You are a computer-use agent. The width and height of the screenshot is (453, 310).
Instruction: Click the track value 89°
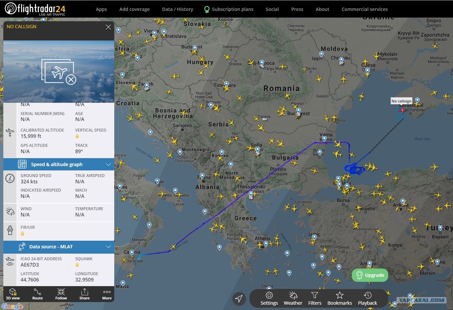pyautogui.click(x=79, y=152)
